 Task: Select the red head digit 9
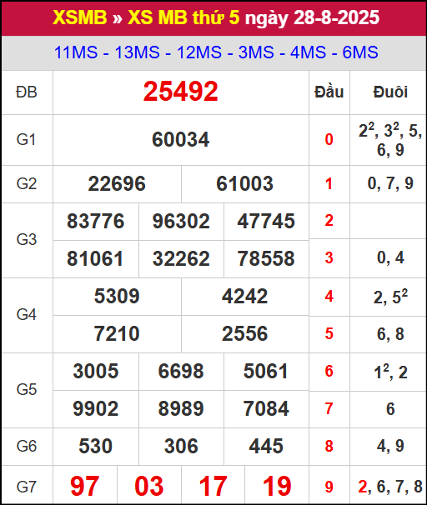[329, 487]
